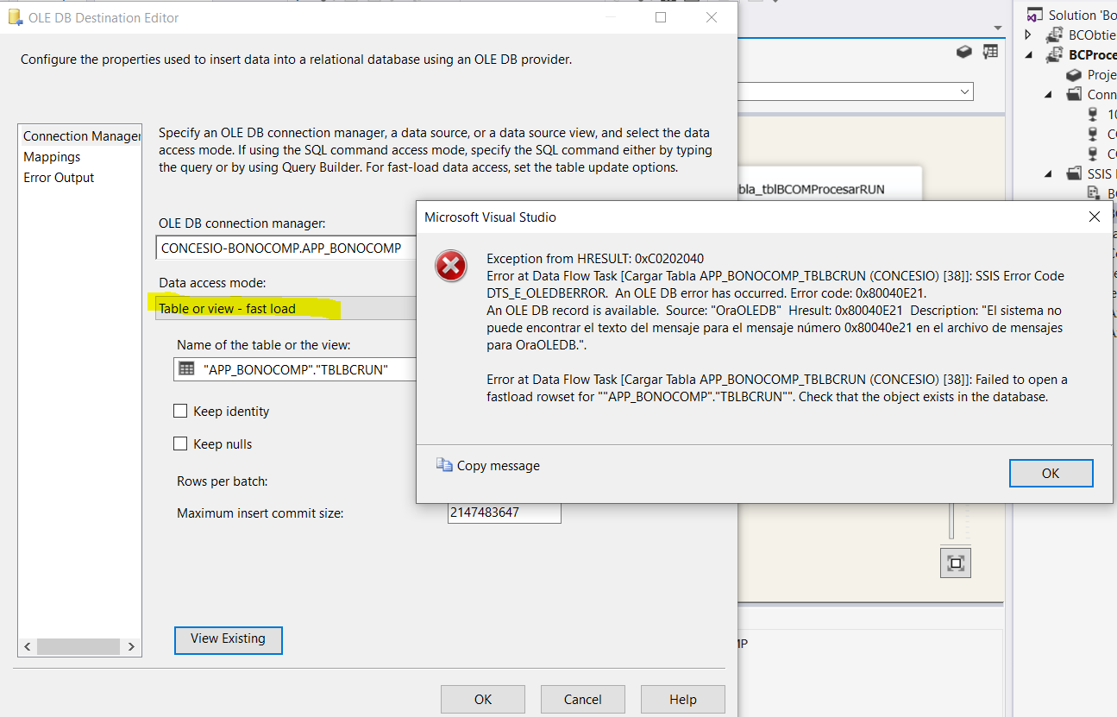Enable the Keep nulls checkbox

(x=180, y=443)
